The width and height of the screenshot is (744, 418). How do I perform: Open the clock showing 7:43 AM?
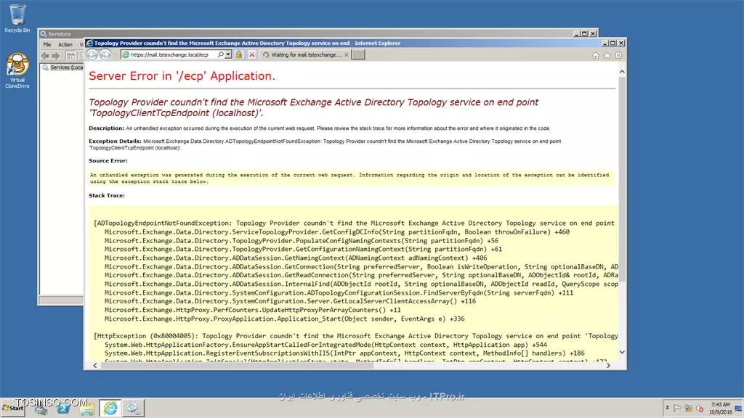720,408
